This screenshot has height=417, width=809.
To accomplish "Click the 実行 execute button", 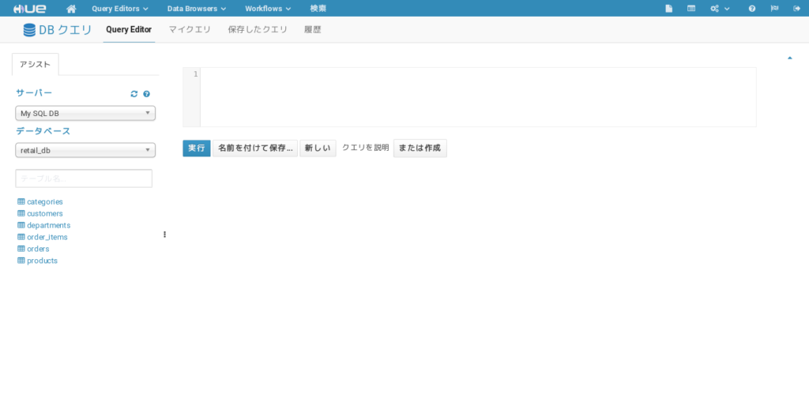I will click(197, 148).
